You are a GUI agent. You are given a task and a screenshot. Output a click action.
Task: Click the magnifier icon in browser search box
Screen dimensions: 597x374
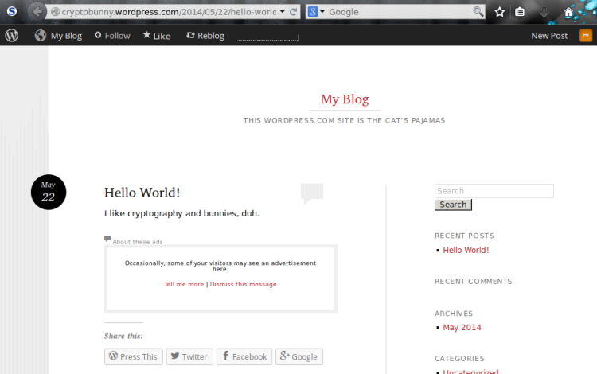(x=478, y=12)
